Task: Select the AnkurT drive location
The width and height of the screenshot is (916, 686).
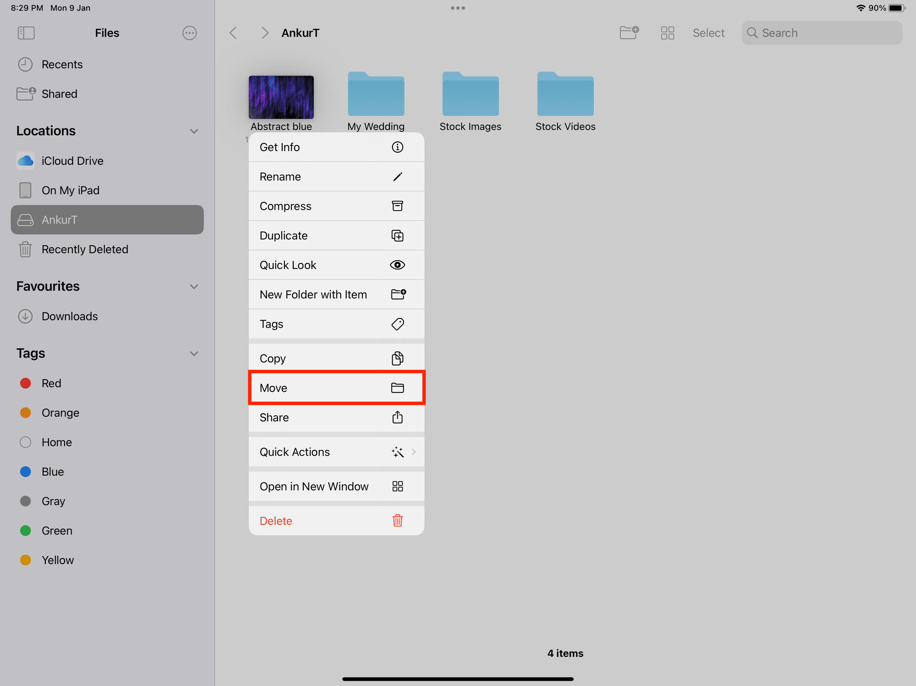Action: point(107,220)
